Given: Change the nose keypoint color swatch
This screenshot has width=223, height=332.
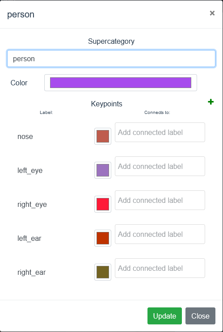Looking at the screenshot, I should (x=103, y=136).
